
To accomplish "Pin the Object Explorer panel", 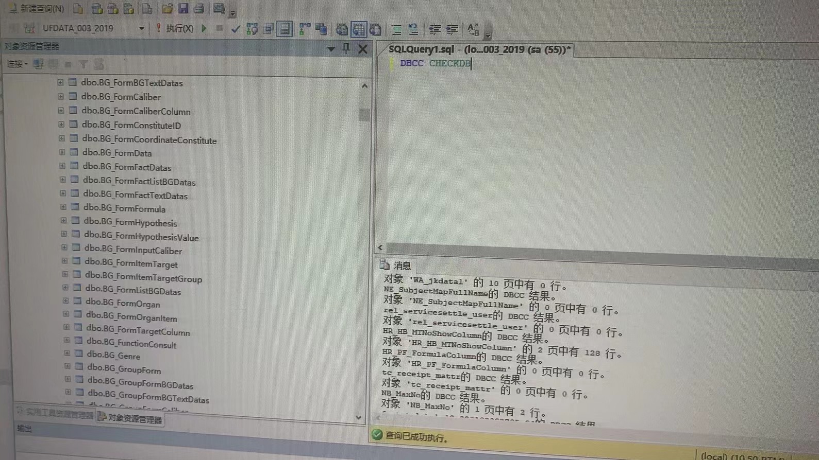I will pyautogui.click(x=346, y=48).
